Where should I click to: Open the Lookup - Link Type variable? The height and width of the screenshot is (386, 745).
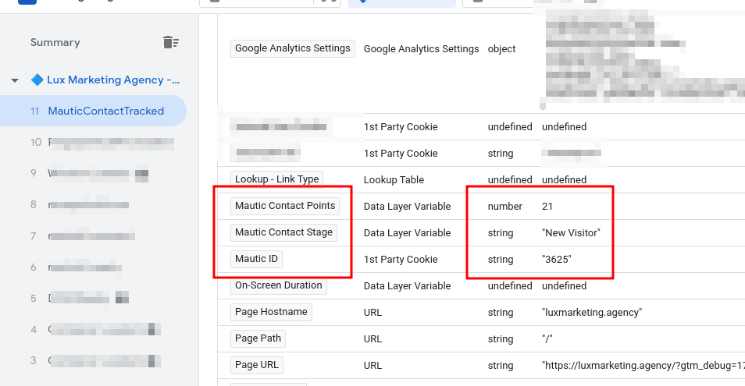276,179
